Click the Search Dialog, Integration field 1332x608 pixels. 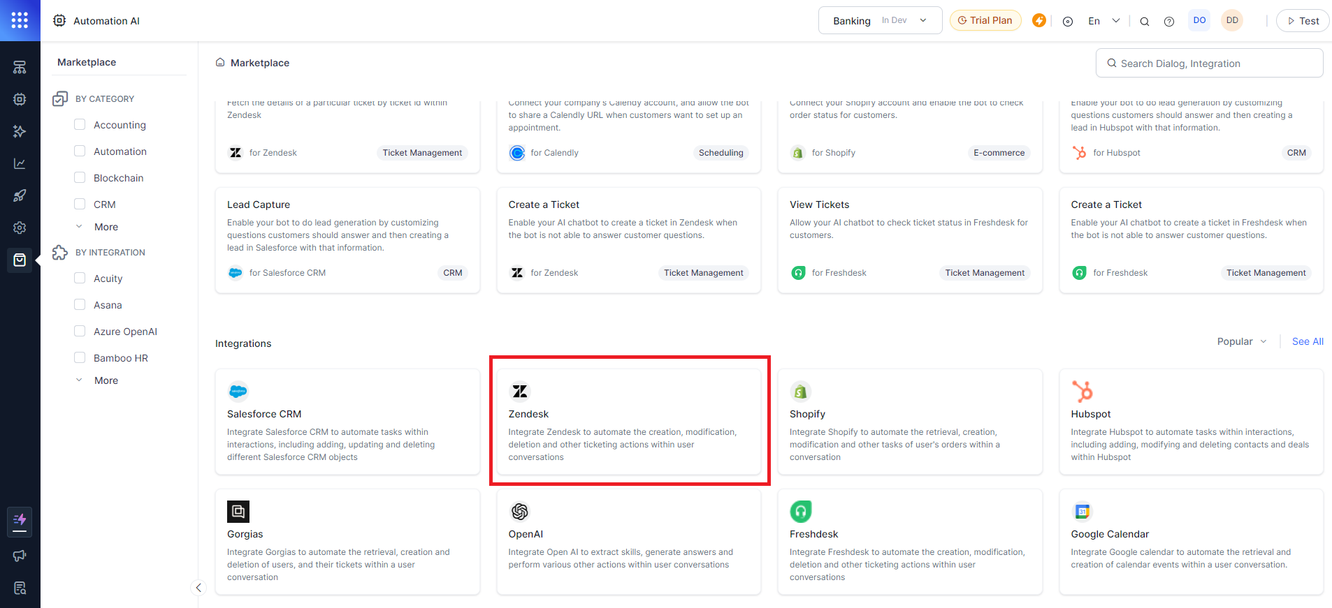click(x=1209, y=64)
